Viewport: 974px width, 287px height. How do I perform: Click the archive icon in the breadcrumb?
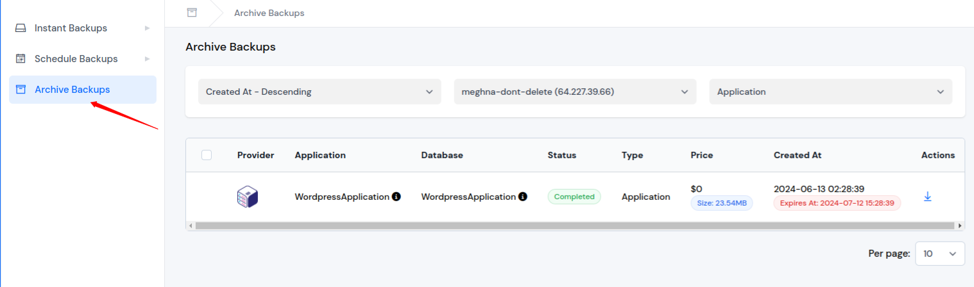pyautogui.click(x=191, y=13)
